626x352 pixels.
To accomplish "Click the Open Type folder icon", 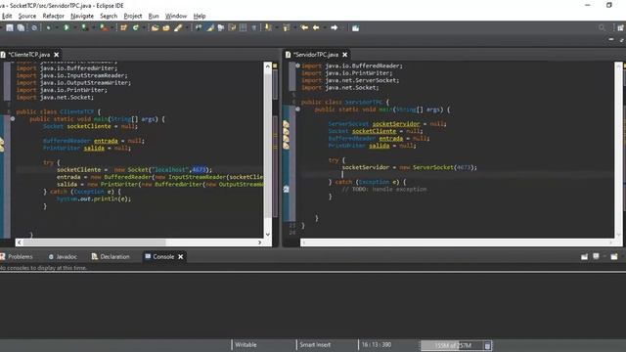I will 155,27.
